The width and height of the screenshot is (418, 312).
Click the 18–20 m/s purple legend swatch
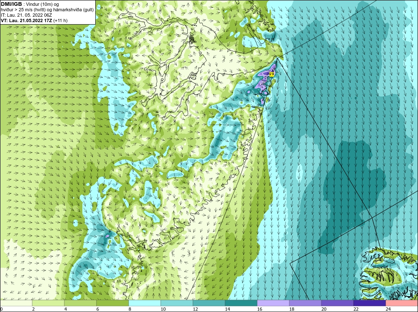pos(305,303)
